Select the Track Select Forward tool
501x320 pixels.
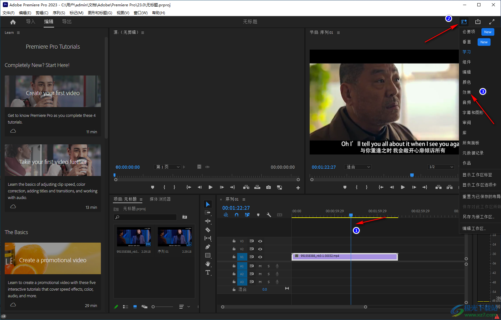pos(208,213)
